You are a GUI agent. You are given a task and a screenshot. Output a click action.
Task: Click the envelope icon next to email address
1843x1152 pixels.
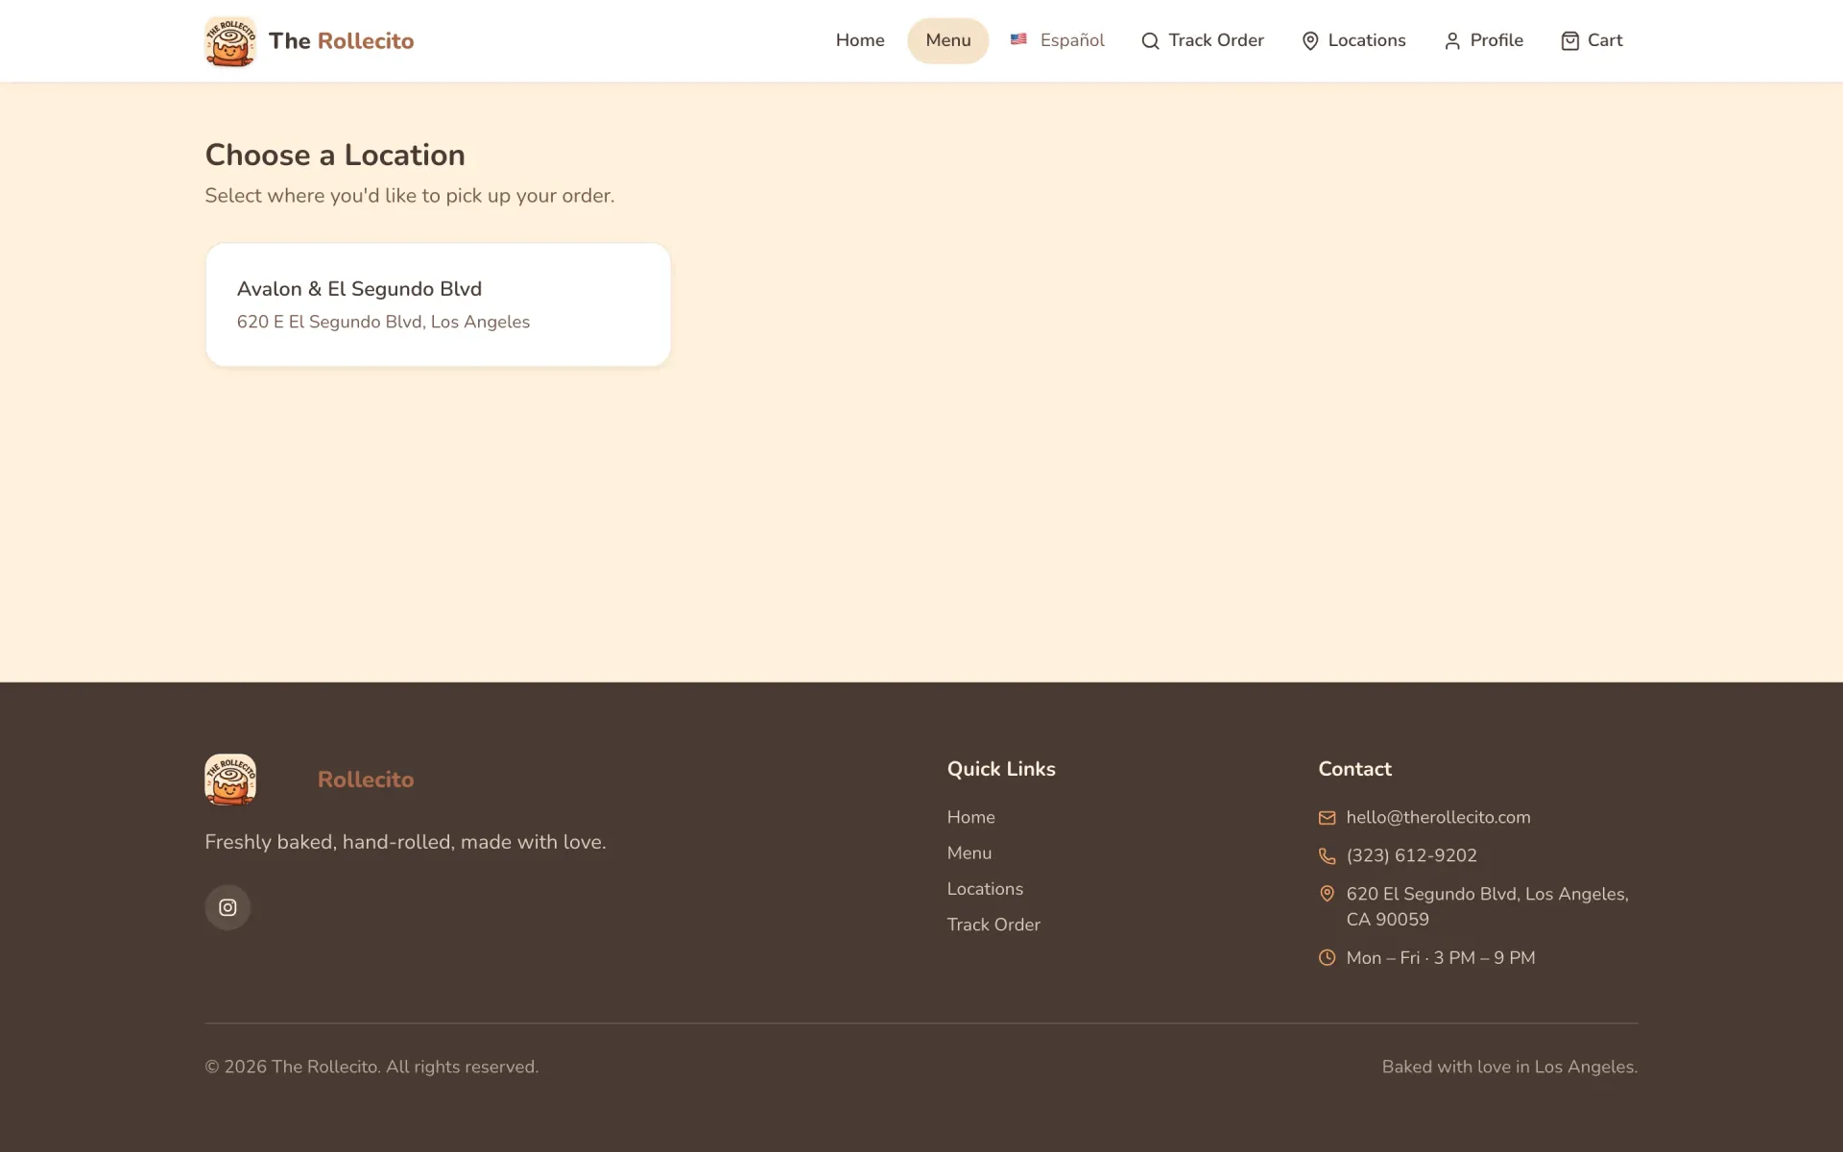1327,818
